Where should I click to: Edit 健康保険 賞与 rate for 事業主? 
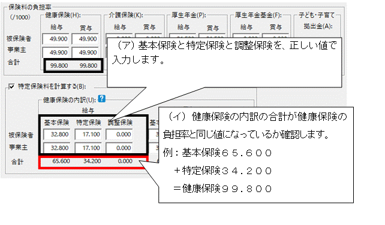point(85,53)
